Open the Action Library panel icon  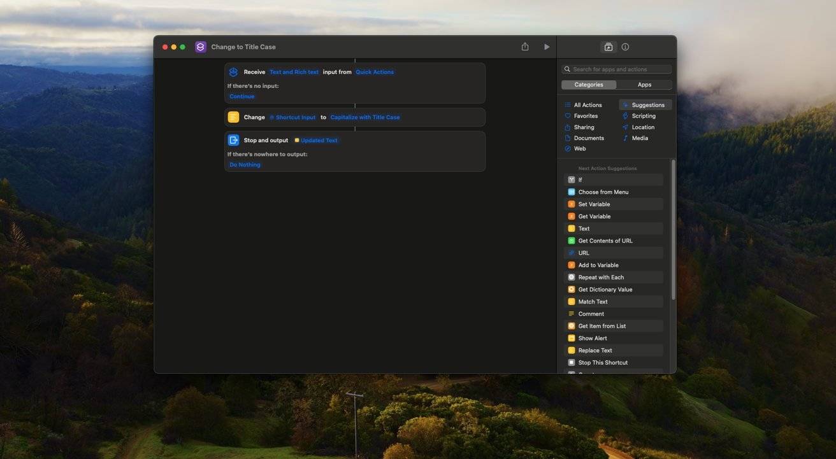pyautogui.click(x=608, y=47)
